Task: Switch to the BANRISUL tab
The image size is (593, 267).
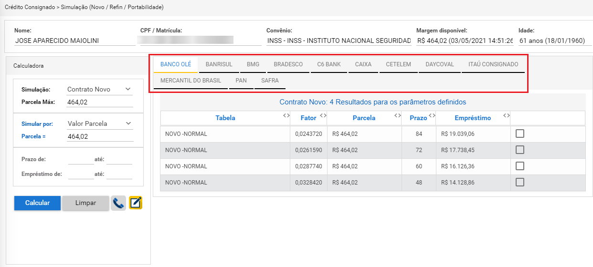Action: (219, 64)
